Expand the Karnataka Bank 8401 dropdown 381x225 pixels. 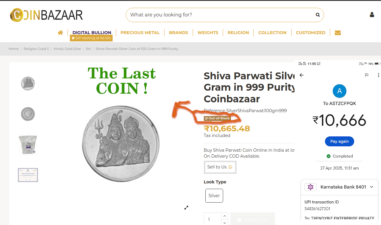(x=372, y=187)
